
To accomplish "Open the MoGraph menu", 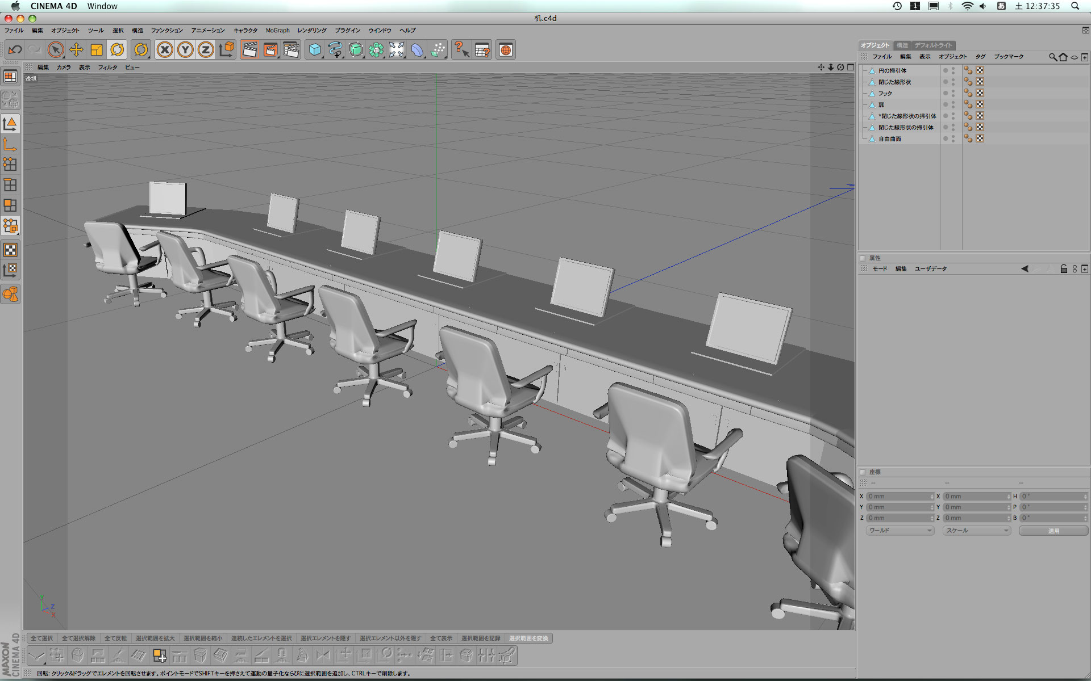I will tap(277, 31).
